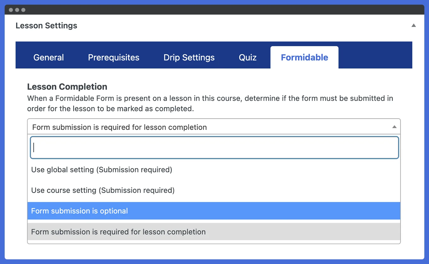Click the Lesson Completion description paragraph

pyautogui.click(x=210, y=104)
